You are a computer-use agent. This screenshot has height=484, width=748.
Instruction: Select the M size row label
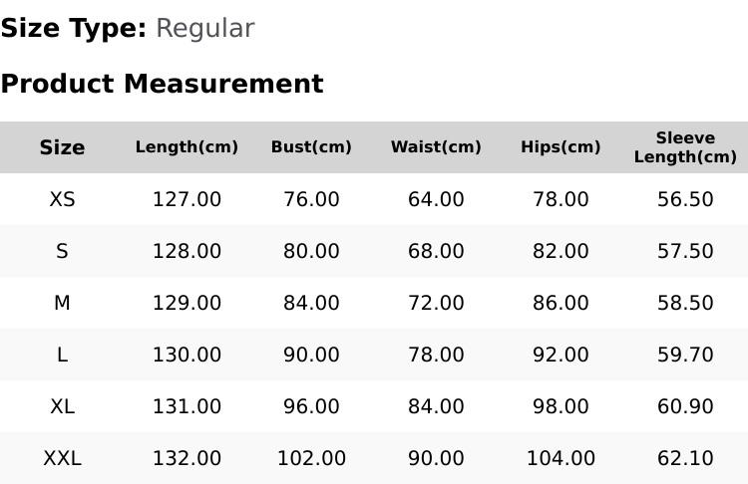click(x=62, y=303)
